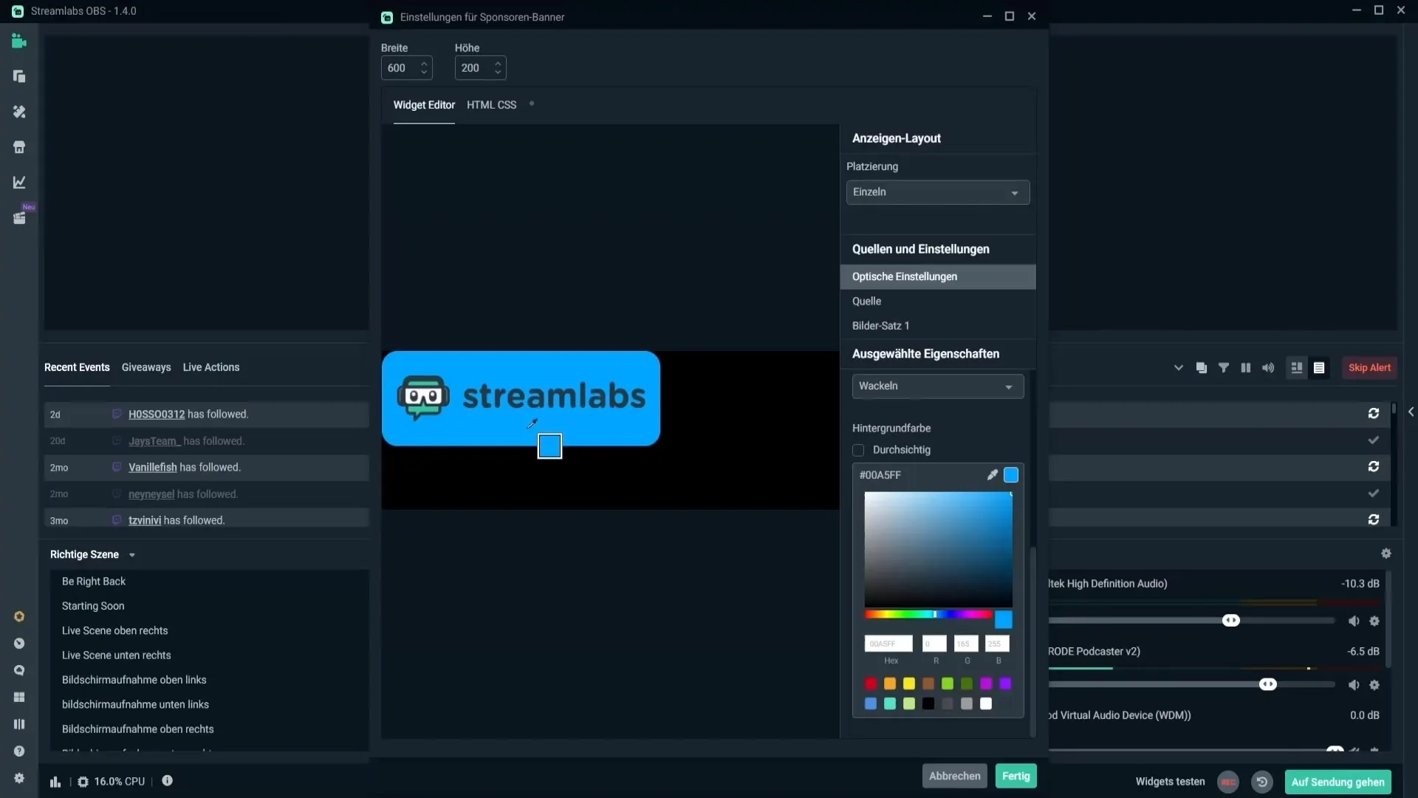1418x798 pixels.
Task: Switch to the Widget Editor tab
Action: [x=424, y=105]
